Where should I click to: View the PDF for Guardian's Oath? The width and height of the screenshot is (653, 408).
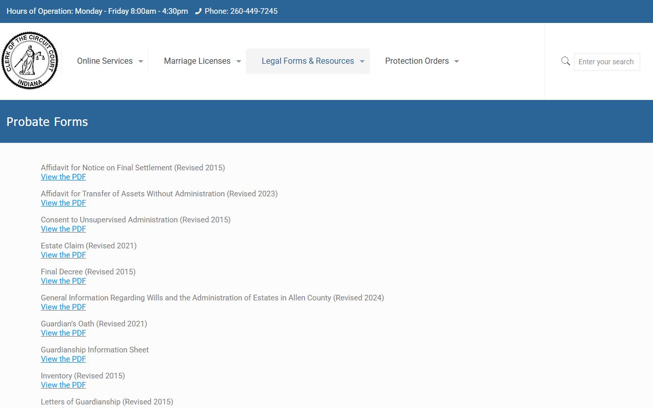tap(63, 333)
